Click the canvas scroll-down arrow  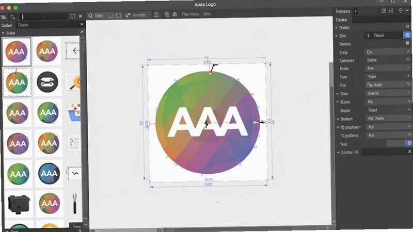pyautogui.click(x=334, y=222)
